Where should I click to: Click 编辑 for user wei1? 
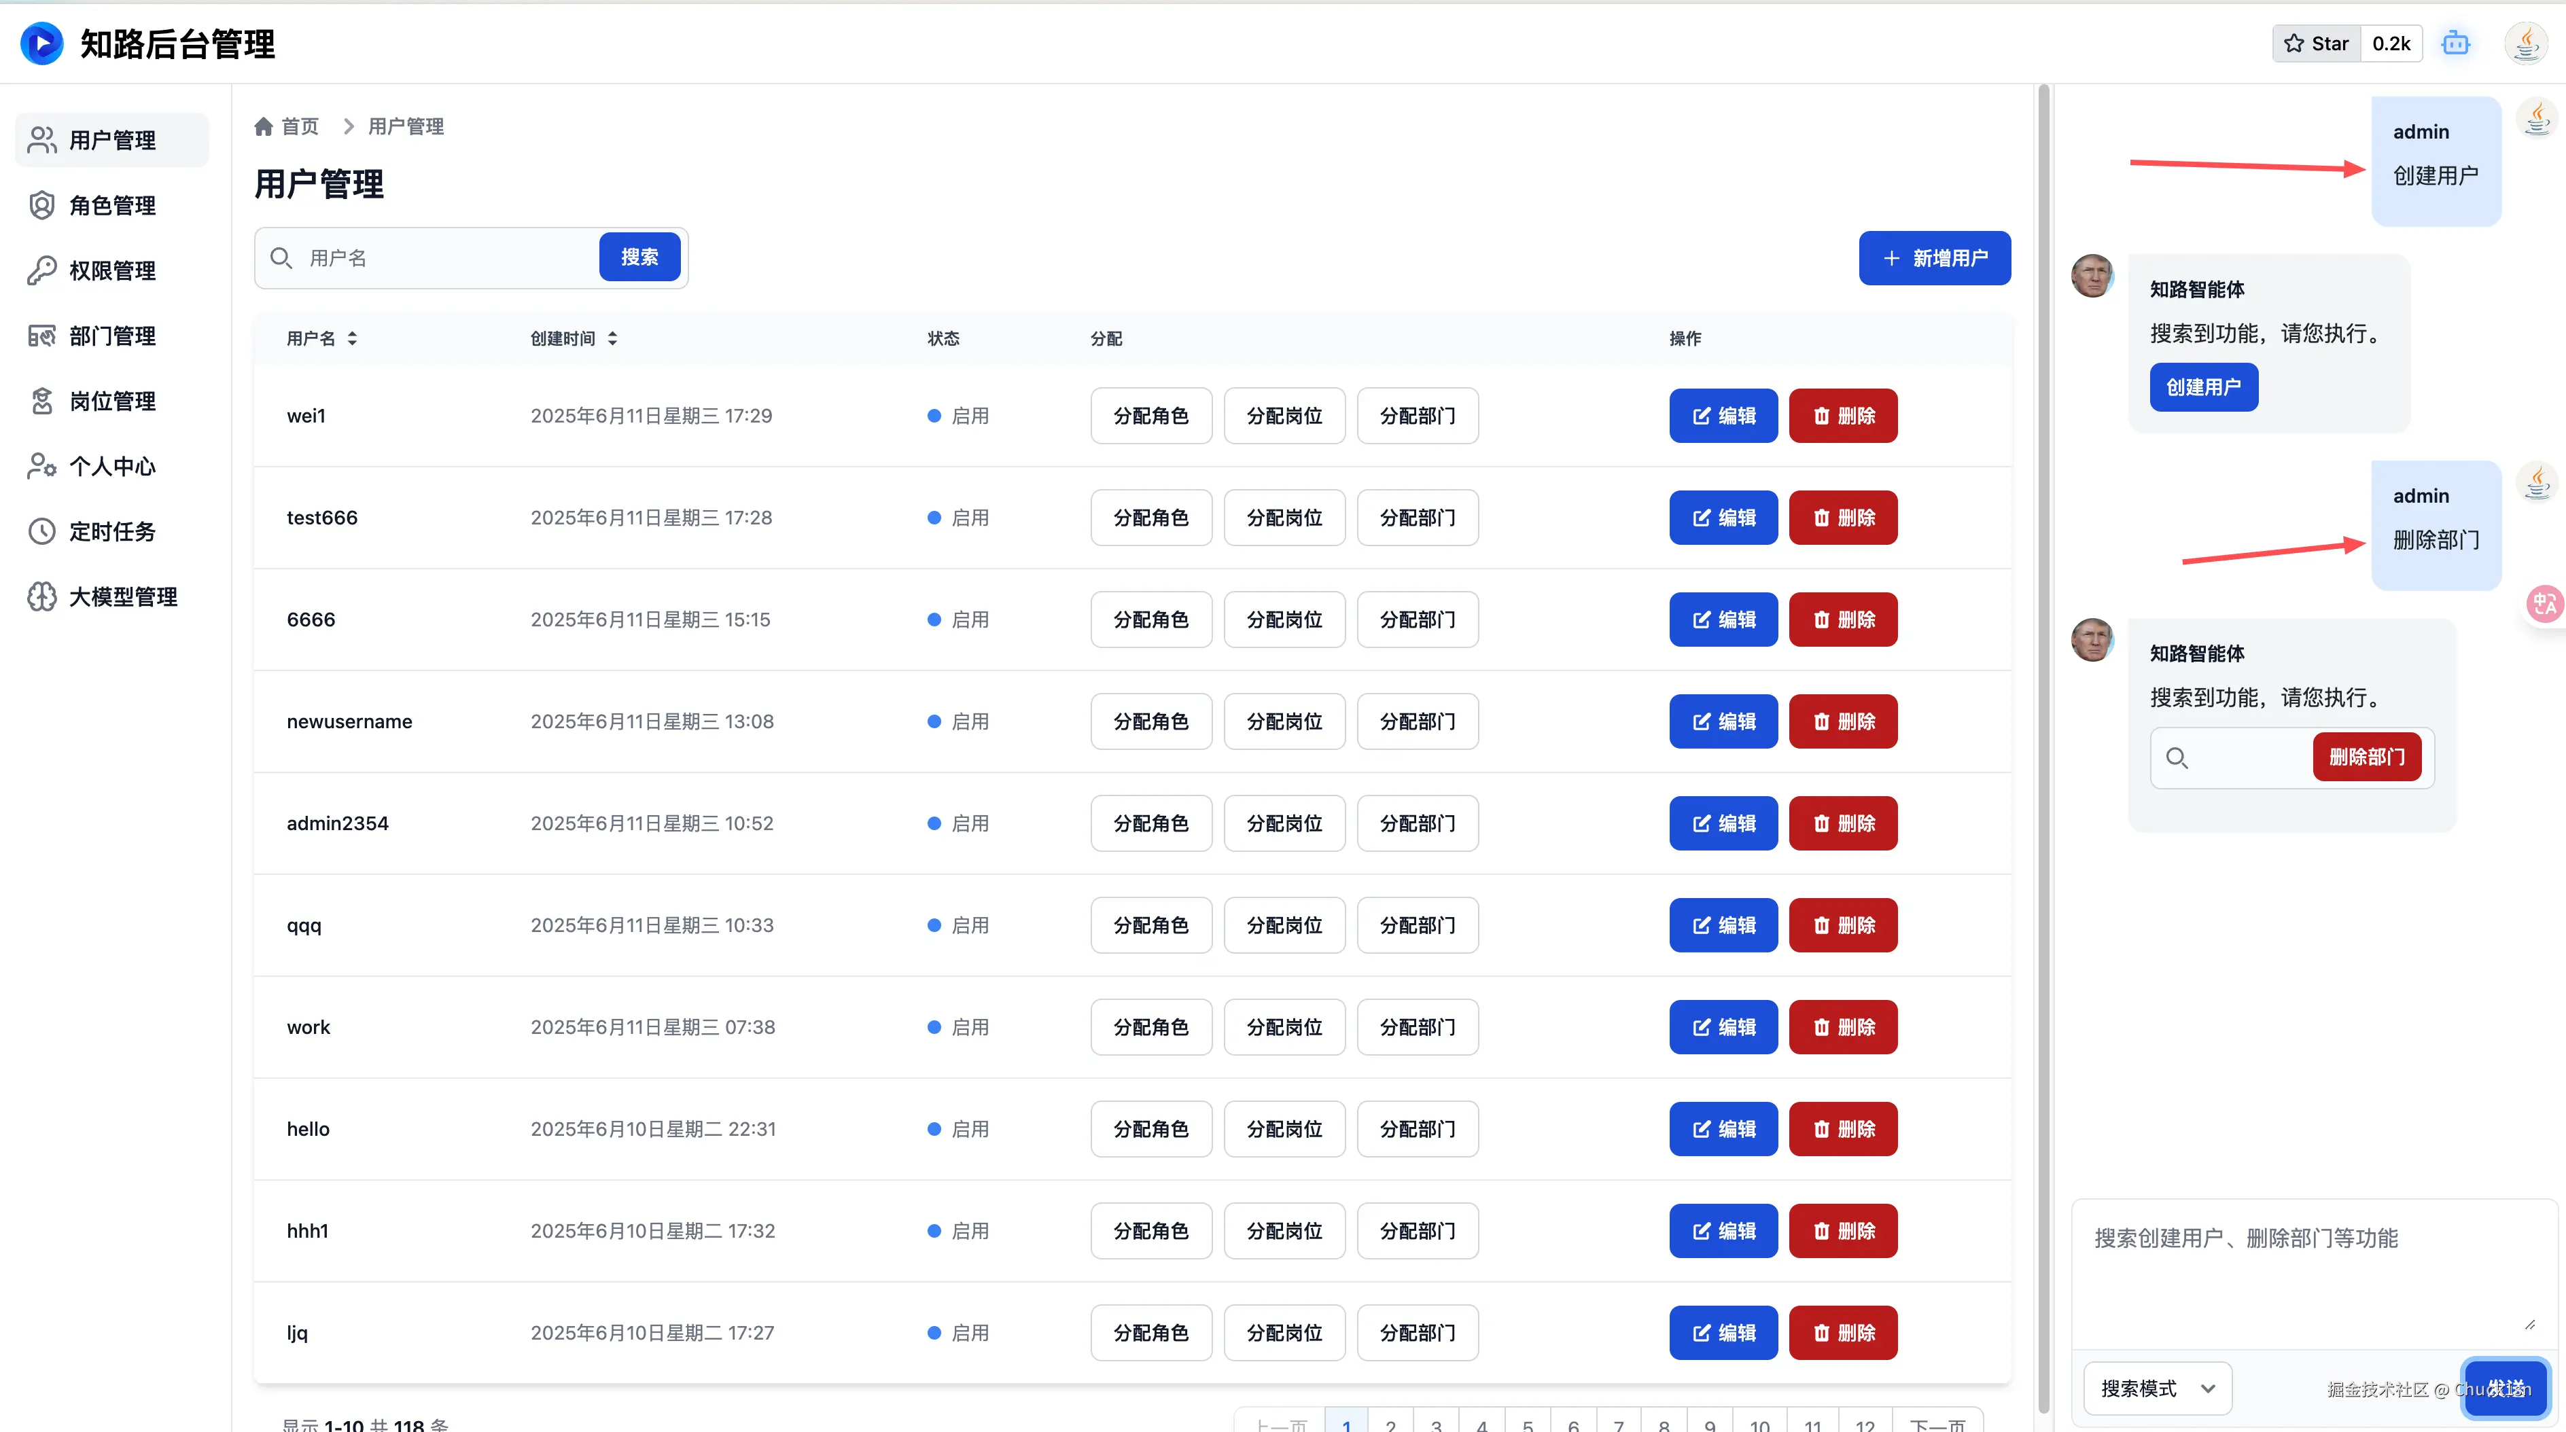1722,415
